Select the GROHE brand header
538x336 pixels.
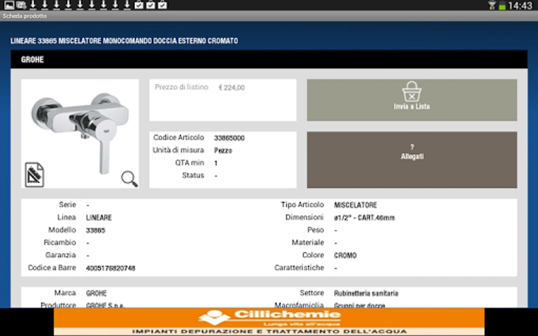coord(33,59)
